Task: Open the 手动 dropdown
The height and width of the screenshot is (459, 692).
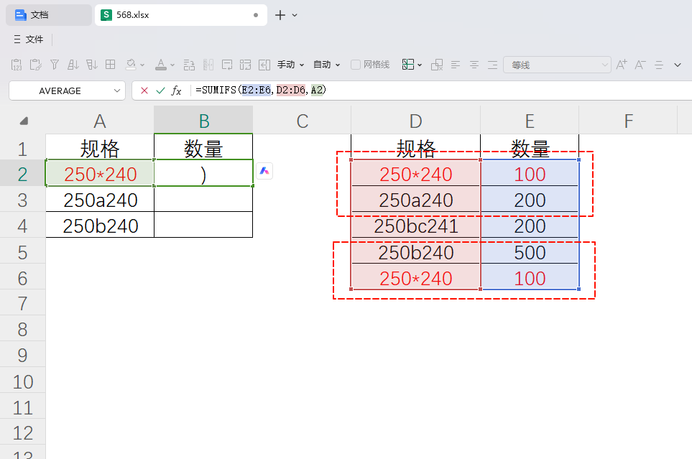Action: pos(291,65)
